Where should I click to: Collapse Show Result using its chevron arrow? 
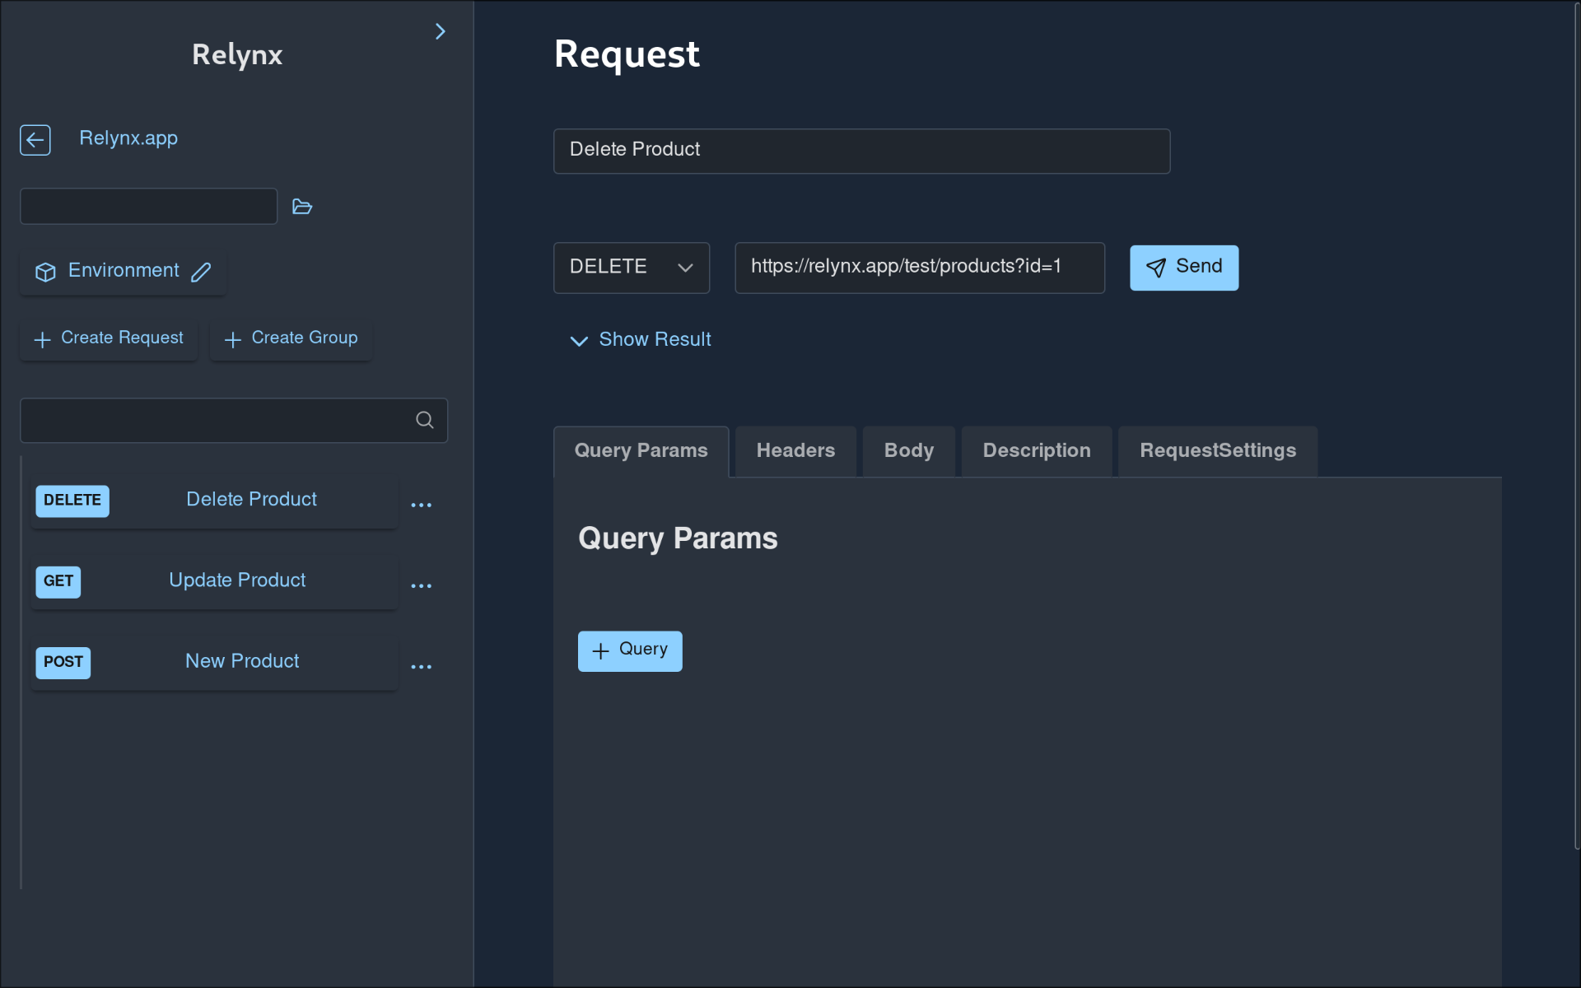coord(579,341)
